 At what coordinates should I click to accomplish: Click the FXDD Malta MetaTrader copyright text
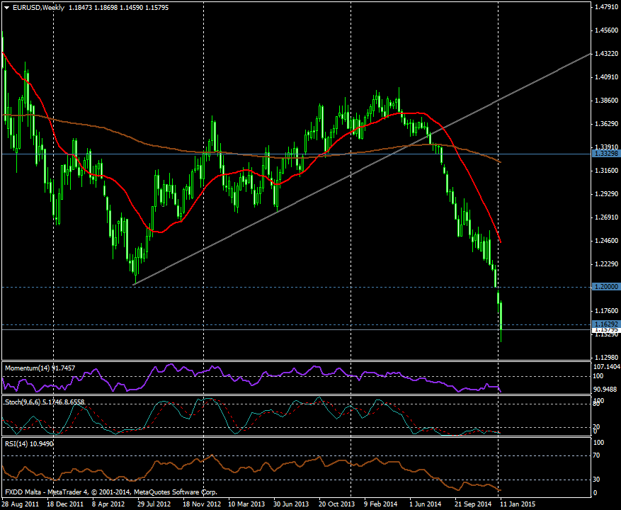pyautogui.click(x=111, y=492)
